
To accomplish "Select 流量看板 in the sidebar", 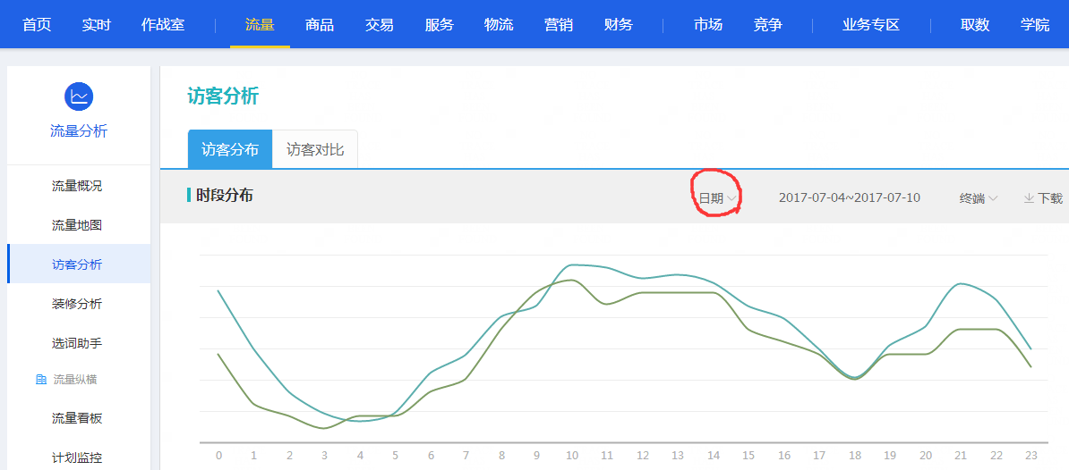I will [77, 417].
